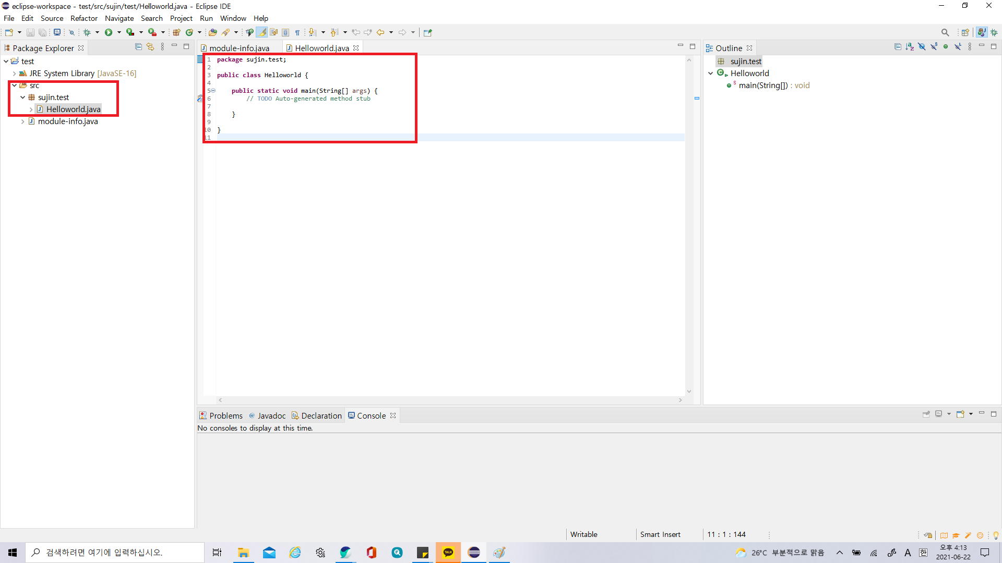
Task: Open the Refactor menu
Action: click(x=83, y=18)
